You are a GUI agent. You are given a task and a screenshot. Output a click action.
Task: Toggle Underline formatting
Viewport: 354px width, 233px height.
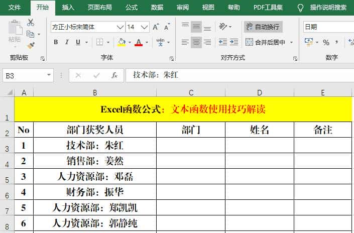(78, 42)
